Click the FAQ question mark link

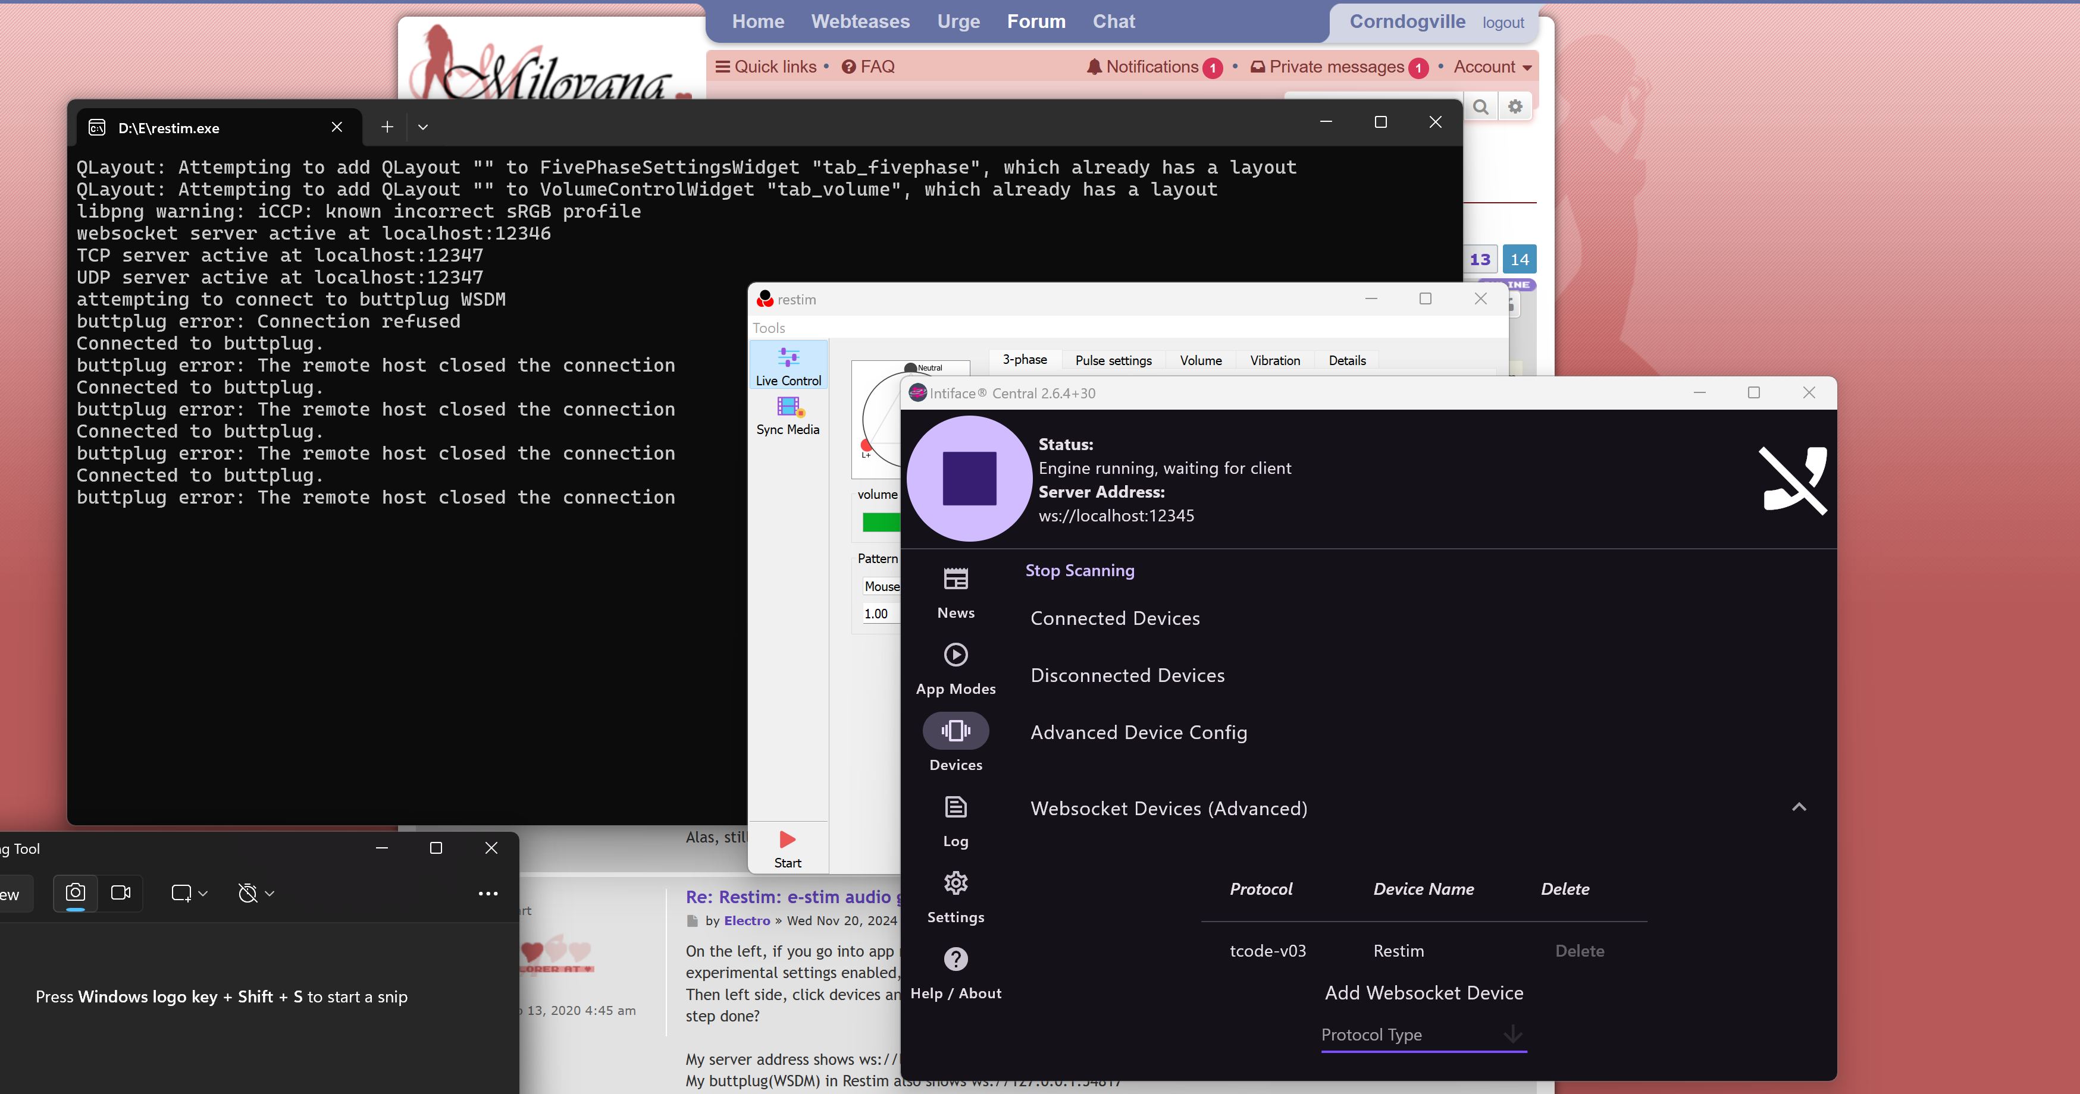pos(868,67)
